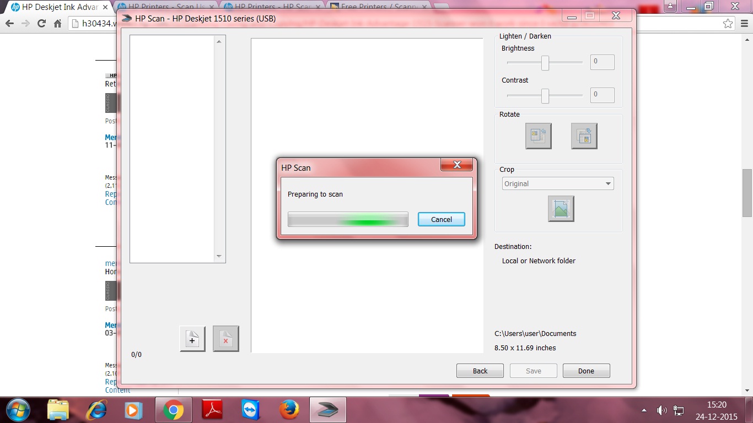Click the '0/0' page counter
Viewport: 753px width, 423px height.
tap(136, 354)
